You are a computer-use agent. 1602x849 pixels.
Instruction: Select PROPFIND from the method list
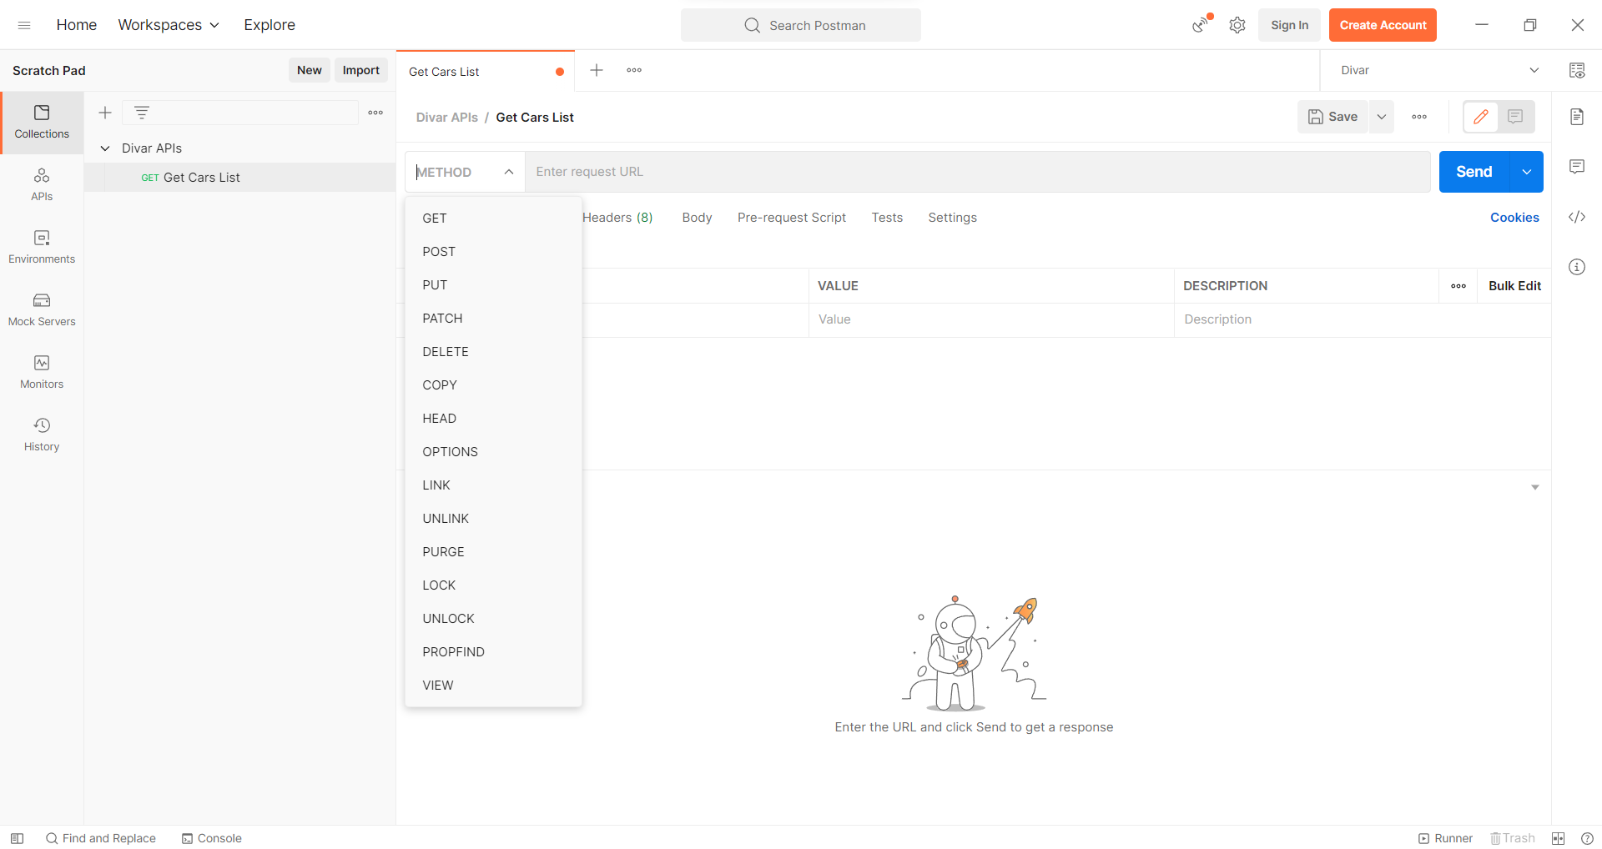[x=493, y=652]
